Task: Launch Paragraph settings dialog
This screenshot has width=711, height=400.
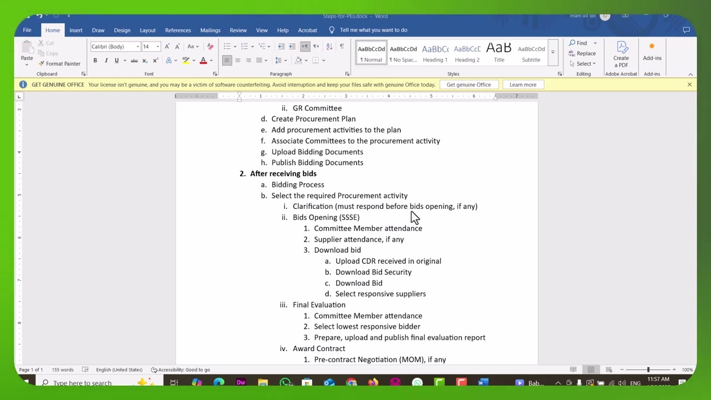Action: (x=347, y=74)
